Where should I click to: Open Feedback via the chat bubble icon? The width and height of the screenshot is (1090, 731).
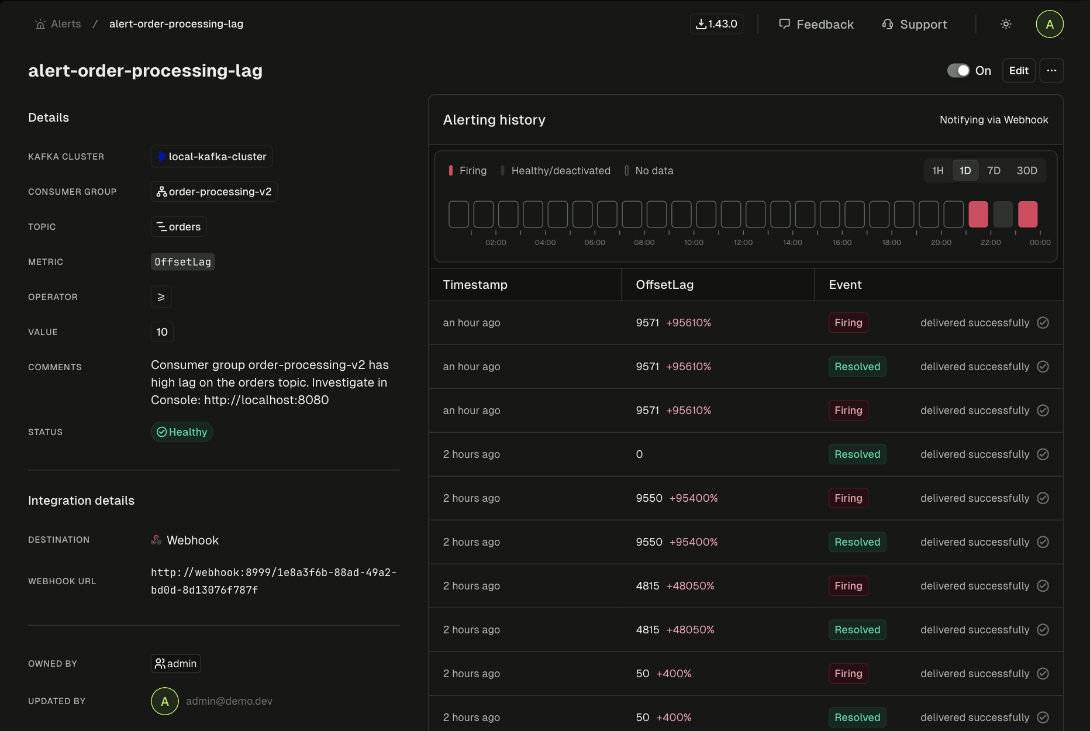click(x=785, y=24)
